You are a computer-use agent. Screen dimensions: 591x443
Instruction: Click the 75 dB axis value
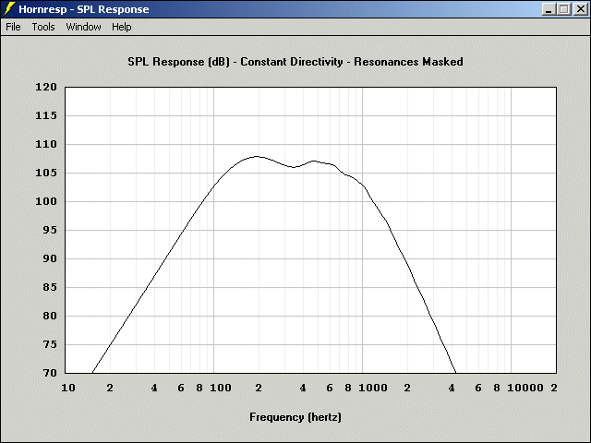[50, 344]
